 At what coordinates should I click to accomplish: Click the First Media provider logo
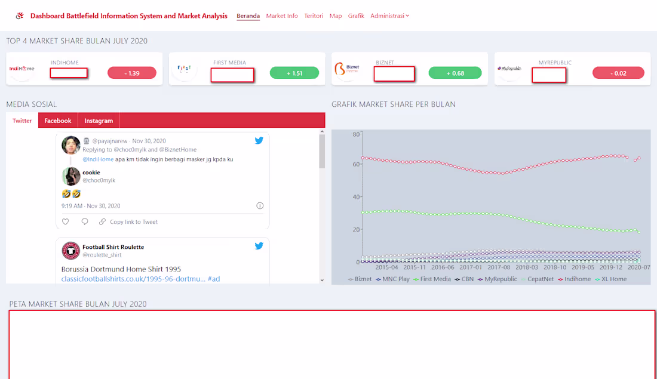185,69
